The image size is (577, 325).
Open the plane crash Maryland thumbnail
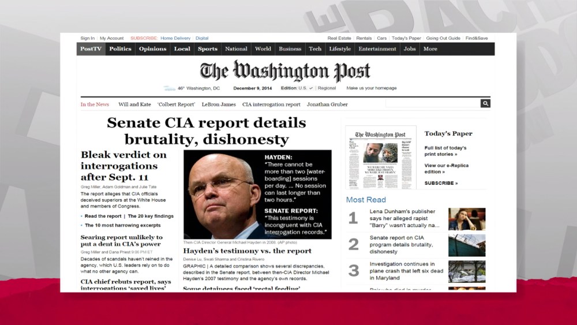pyautogui.click(x=467, y=272)
